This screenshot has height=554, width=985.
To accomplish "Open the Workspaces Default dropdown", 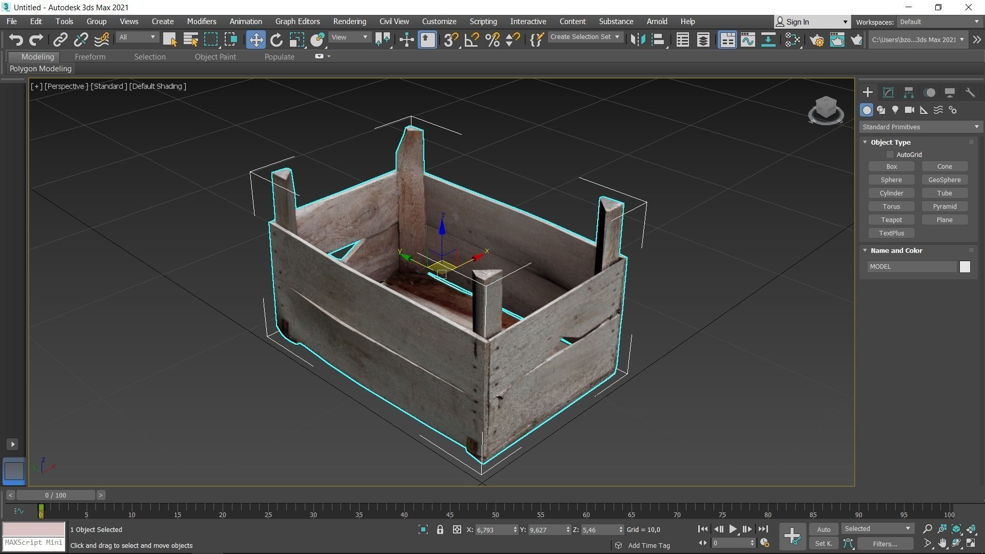I will (x=939, y=22).
